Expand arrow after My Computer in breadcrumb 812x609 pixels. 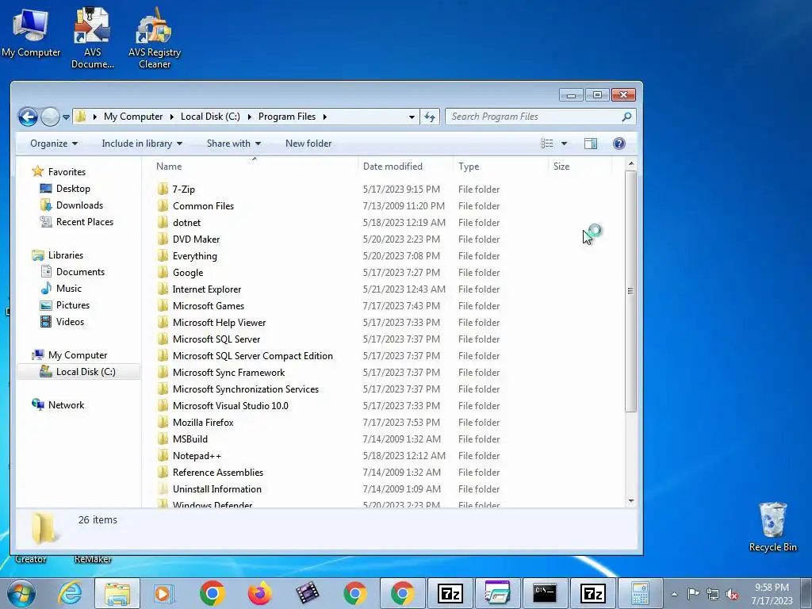coord(172,117)
